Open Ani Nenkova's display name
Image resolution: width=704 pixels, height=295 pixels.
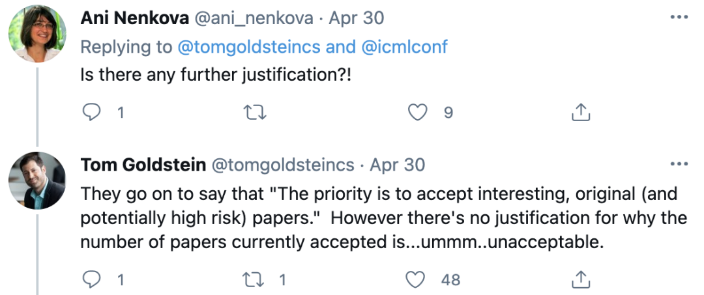click(x=136, y=18)
